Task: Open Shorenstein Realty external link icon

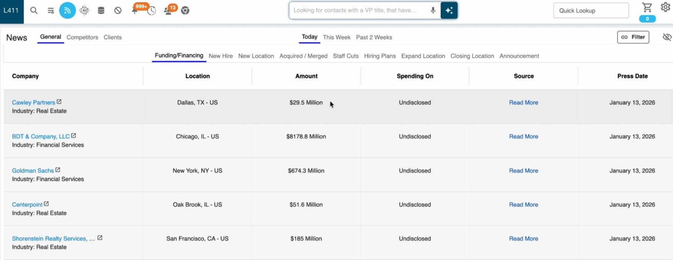Action: click(x=100, y=238)
